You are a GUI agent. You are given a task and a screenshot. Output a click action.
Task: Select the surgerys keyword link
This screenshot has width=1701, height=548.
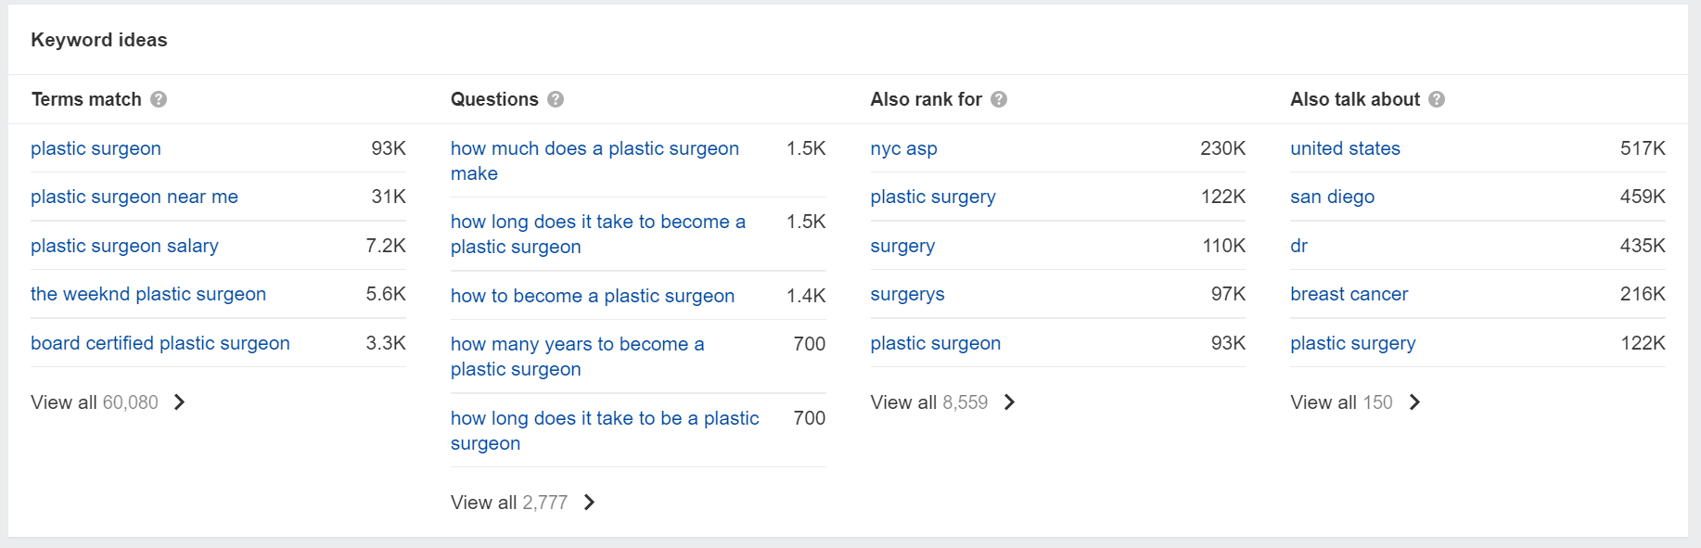[907, 294]
